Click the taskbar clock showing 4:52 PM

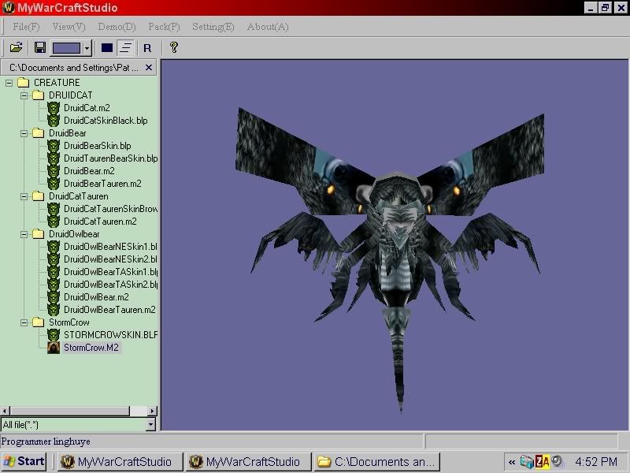pyautogui.click(x=596, y=462)
